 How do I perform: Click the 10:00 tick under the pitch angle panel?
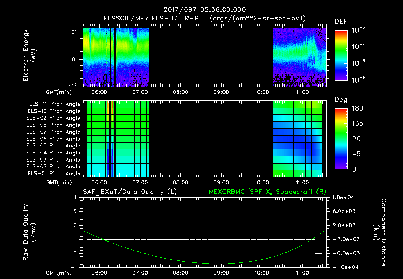pos(262,182)
